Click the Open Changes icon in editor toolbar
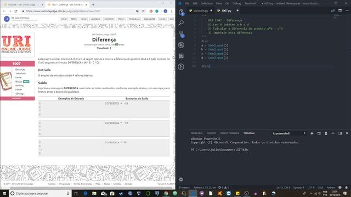Viewport: 351px width, 197px height. (x=333, y=10)
